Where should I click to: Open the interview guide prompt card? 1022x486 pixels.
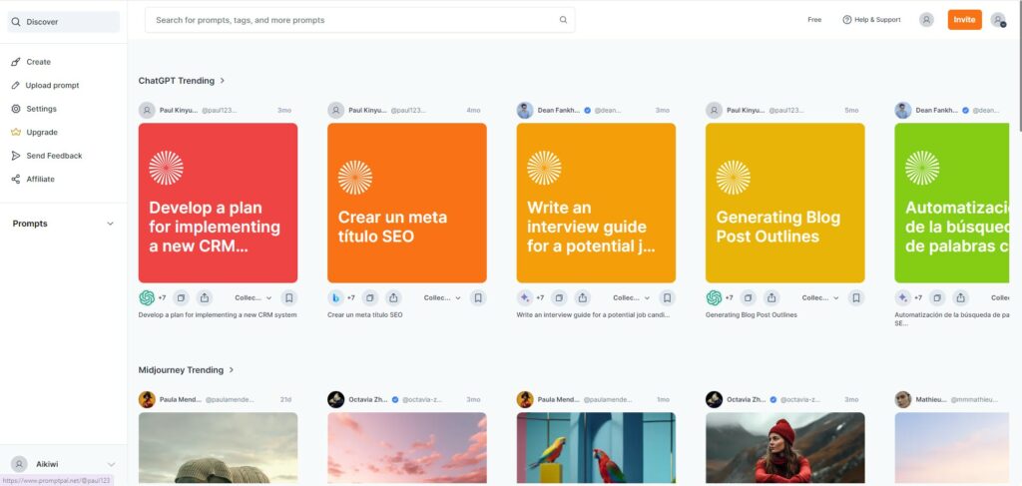(x=596, y=203)
